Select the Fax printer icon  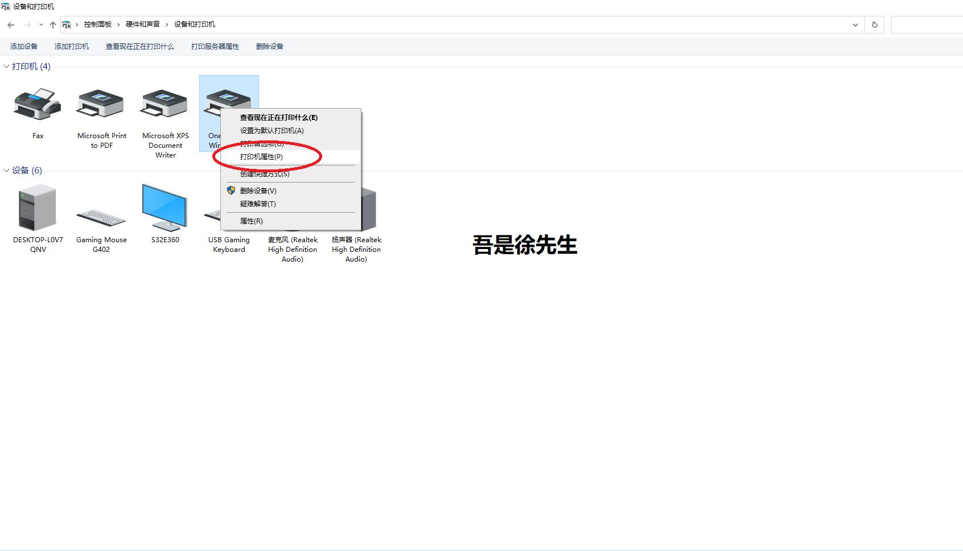(38, 104)
